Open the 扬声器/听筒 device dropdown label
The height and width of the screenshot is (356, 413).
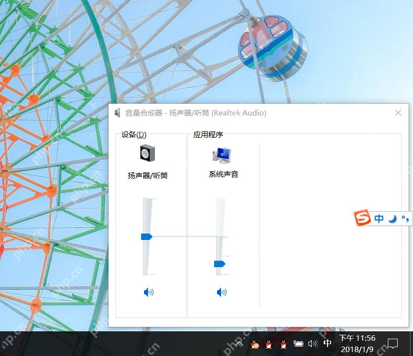click(x=148, y=175)
